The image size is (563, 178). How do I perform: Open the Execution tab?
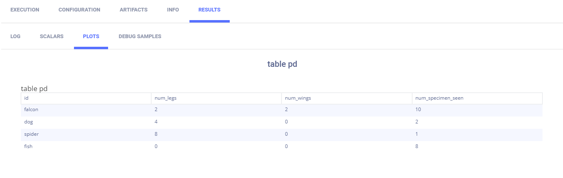25,10
